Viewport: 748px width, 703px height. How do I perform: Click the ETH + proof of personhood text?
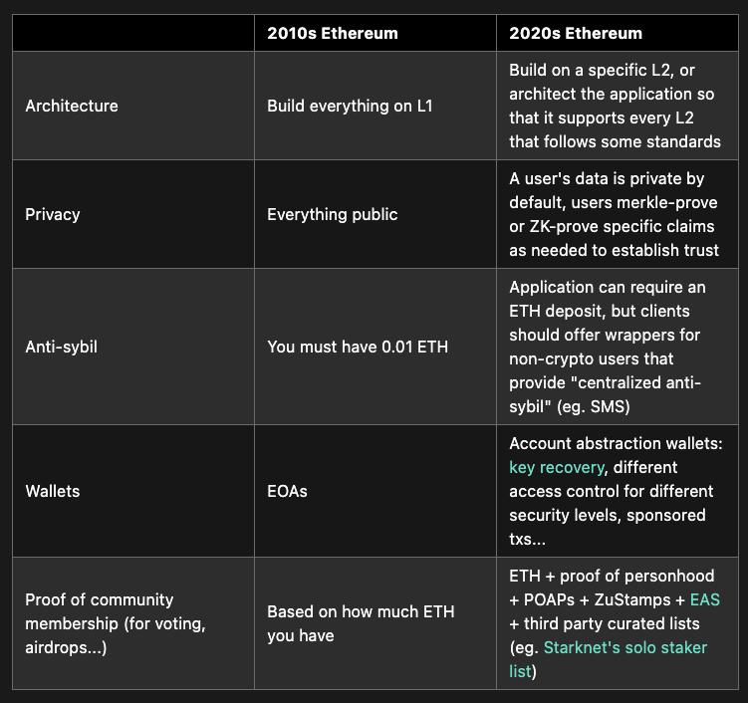tap(608, 576)
